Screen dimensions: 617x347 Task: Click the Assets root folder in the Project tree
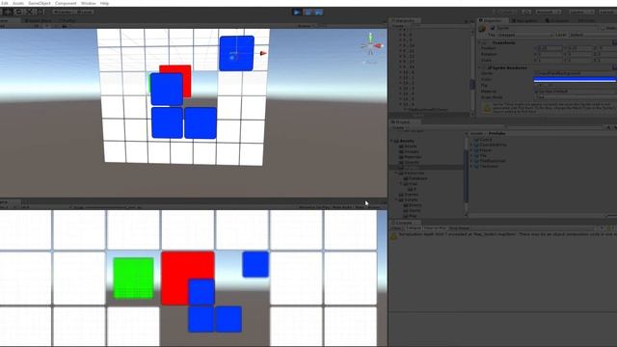click(405, 141)
